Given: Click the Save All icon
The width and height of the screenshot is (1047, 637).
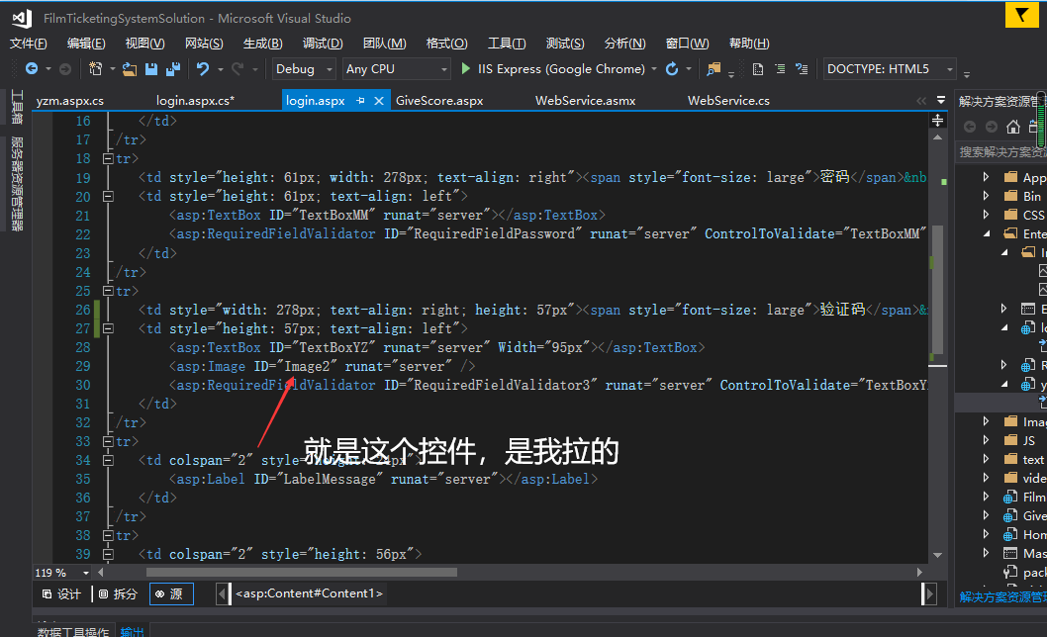Looking at the screenshot, I should [x=173, y=69].
